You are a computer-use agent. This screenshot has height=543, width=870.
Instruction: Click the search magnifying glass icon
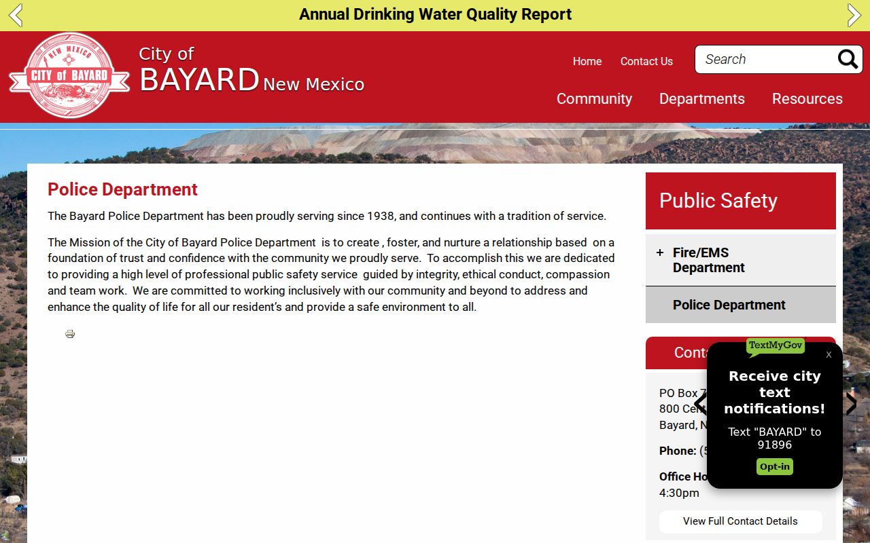(848, 60)
